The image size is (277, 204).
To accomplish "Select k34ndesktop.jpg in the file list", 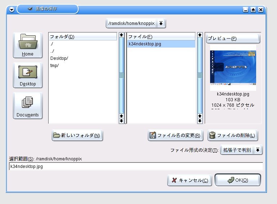I will pos(161,44).
